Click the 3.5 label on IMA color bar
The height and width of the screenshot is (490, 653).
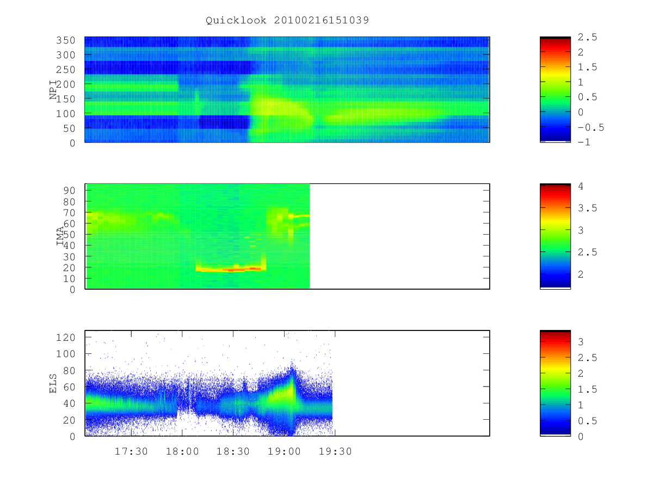(x=588, y=208)
